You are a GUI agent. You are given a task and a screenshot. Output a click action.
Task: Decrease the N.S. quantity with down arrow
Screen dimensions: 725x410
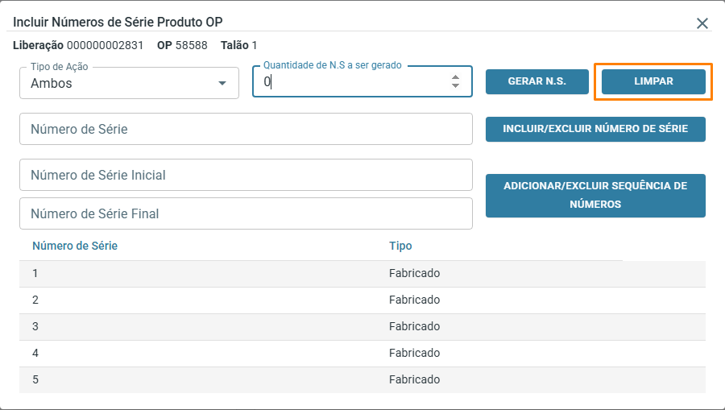point(455,85)
